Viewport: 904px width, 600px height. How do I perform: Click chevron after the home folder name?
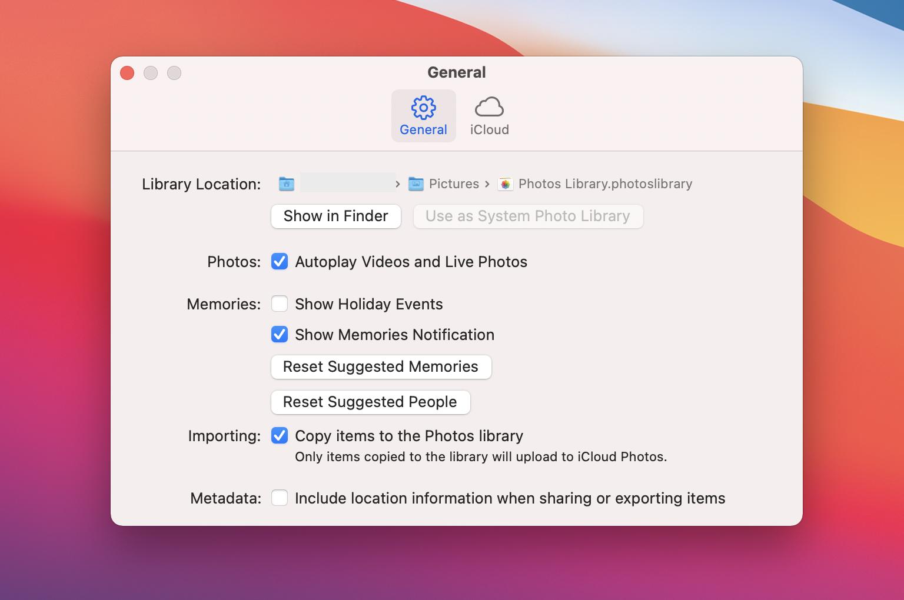click(x=398, y=184)
